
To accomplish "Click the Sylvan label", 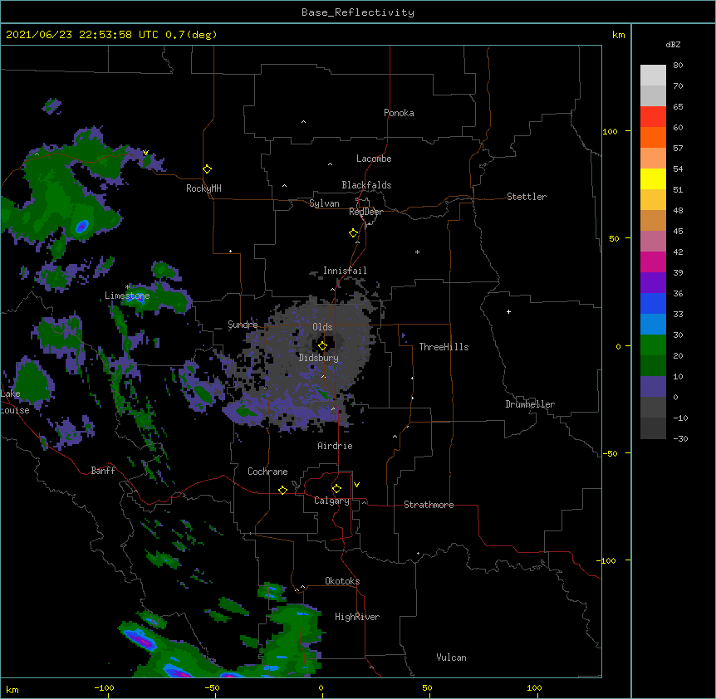I will click(324, 203).
